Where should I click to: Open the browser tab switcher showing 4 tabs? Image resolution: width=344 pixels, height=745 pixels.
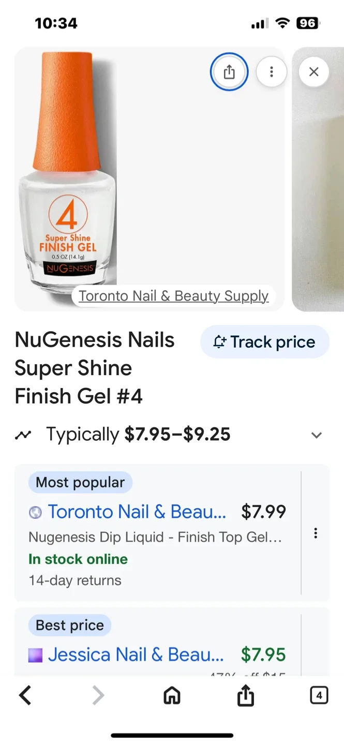coord(319,695)
